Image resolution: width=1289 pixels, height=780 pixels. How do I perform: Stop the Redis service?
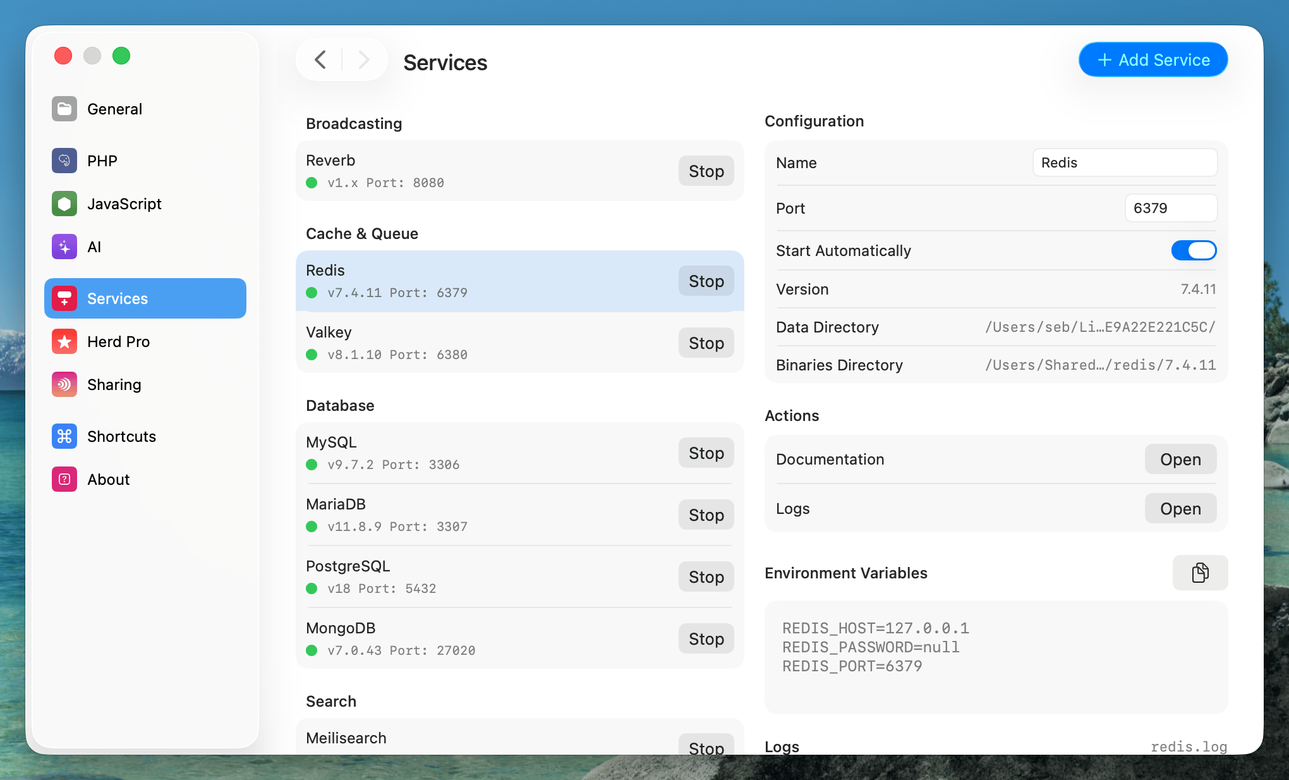coord(706,281)
